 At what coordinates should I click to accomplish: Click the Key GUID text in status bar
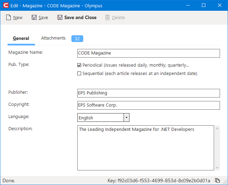coord(159,180)
